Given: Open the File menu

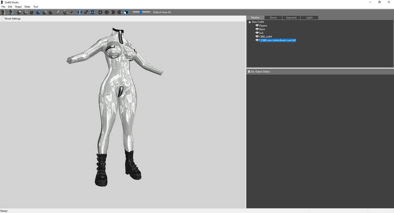Looking at the screenshot, I should tap(3, 7).
